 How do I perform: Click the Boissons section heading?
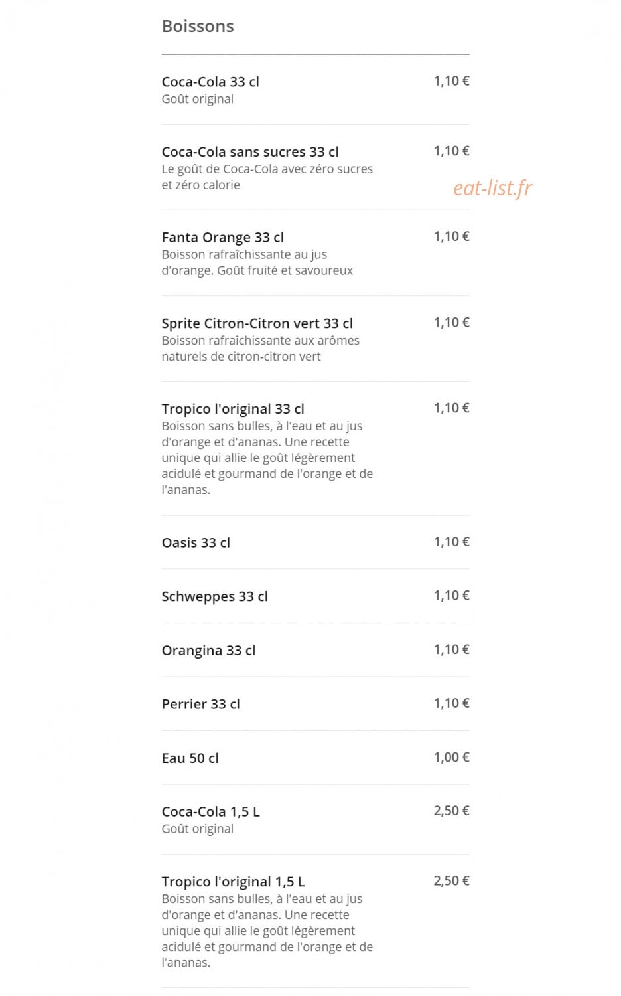(198, 27)
